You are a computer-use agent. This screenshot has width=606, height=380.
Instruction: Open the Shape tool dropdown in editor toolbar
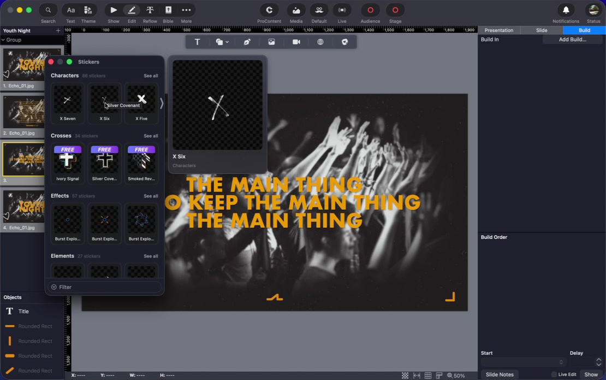point(222,42)
